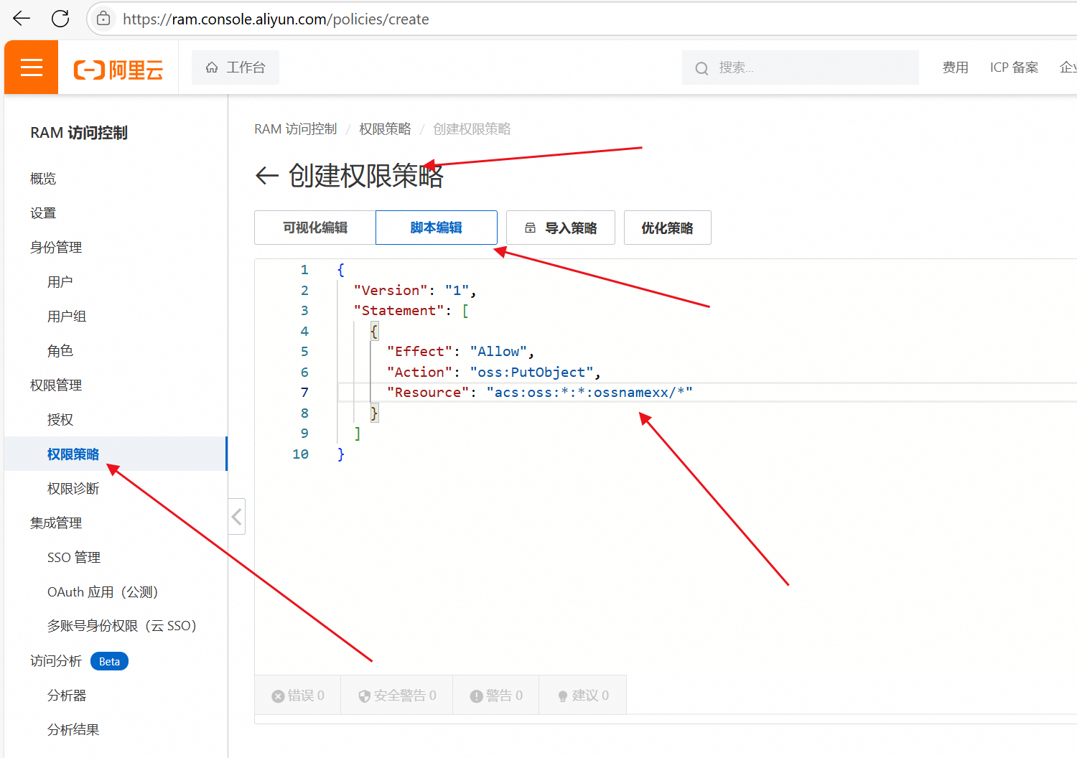Click the search magnifier icon
1077x758 pixels.
click(701, 68)
